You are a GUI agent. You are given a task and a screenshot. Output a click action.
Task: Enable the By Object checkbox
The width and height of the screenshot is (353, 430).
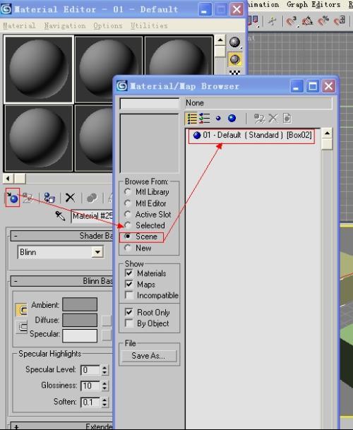[128, 323]
